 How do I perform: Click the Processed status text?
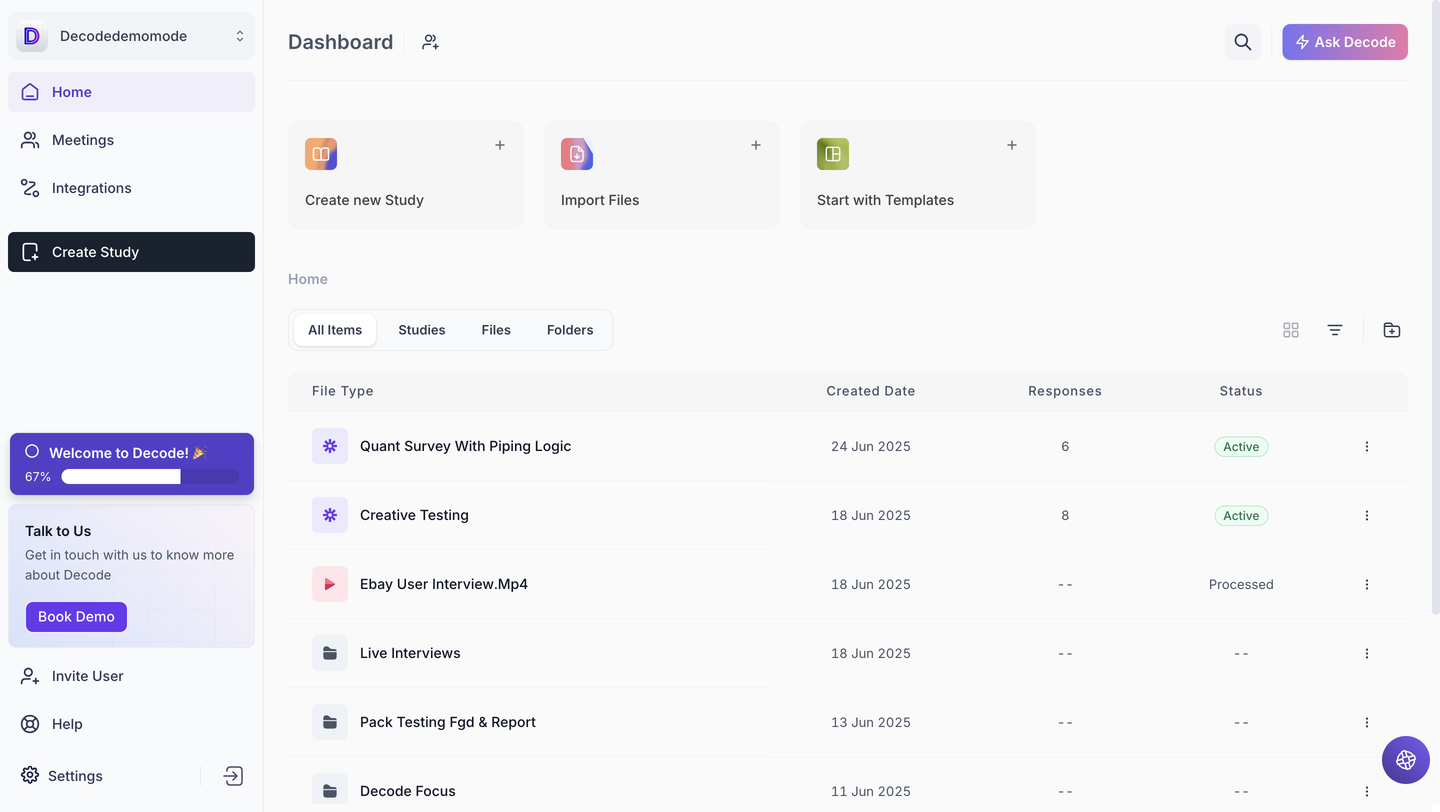(1241, 584)
